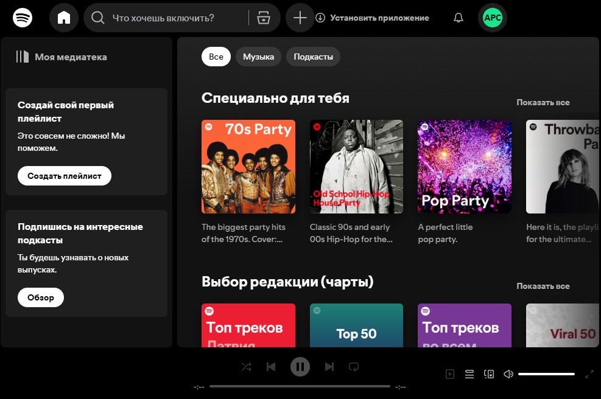Open the queue panel
The image size is (601, 399).
[x=469, y=374]
